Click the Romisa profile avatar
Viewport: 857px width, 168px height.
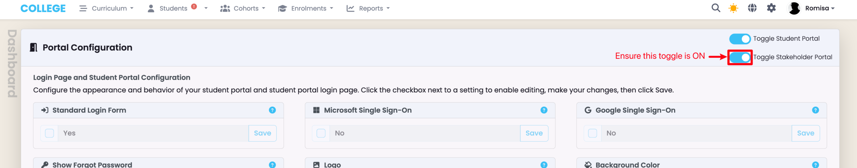(x=794, y=8)
